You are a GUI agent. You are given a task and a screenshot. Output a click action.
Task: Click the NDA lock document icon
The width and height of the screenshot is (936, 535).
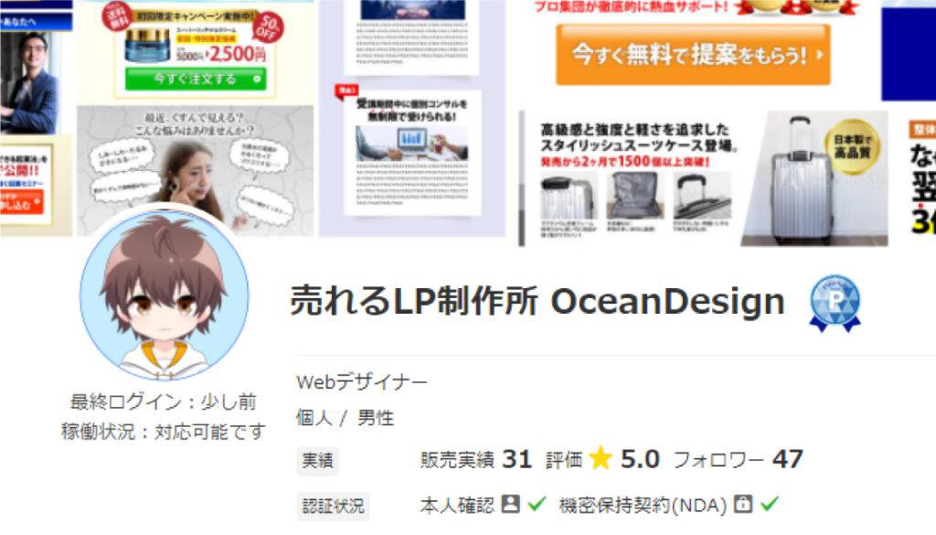(742, 504)
